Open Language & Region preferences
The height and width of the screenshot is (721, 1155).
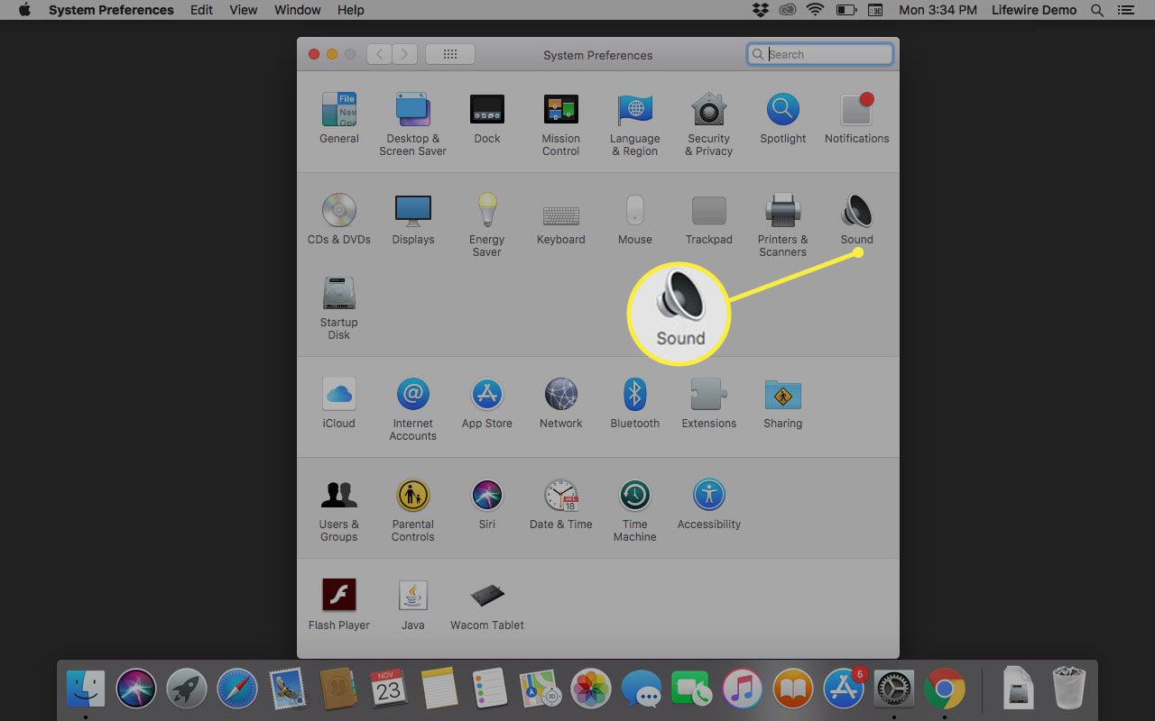tap(635, 123)
